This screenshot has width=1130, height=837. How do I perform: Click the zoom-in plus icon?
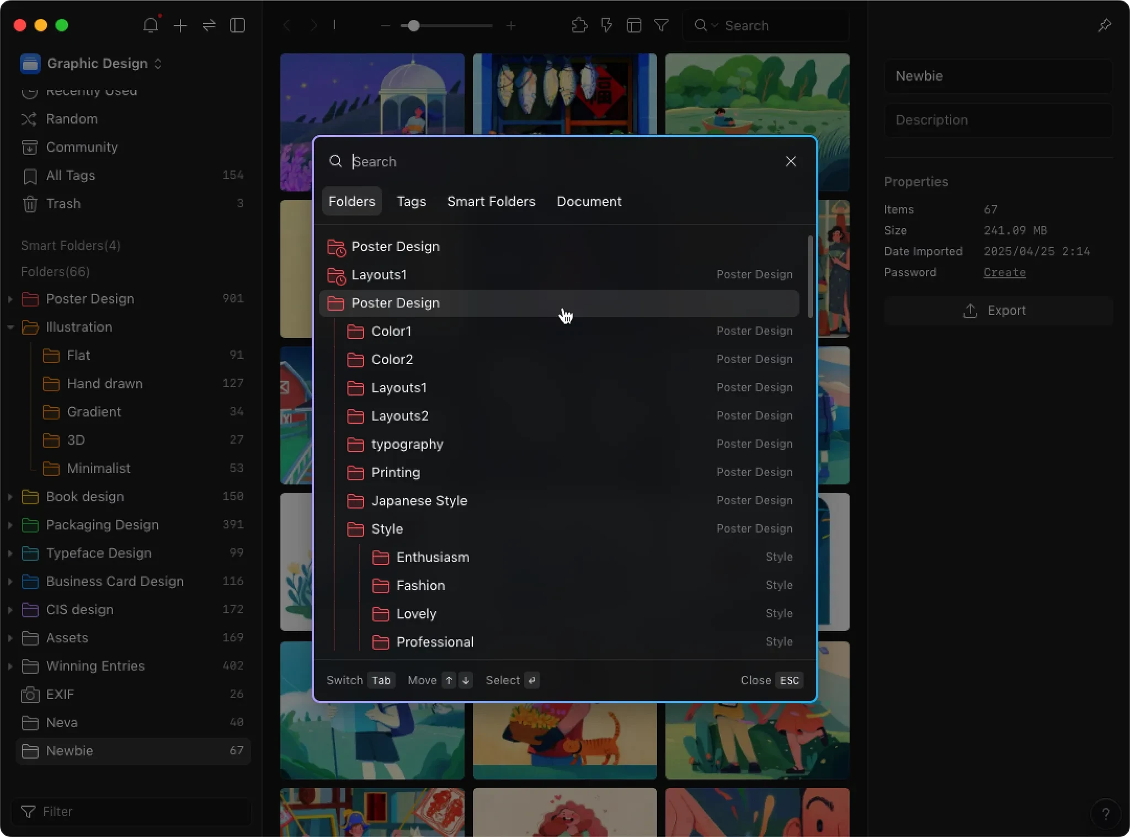[511, 26]
